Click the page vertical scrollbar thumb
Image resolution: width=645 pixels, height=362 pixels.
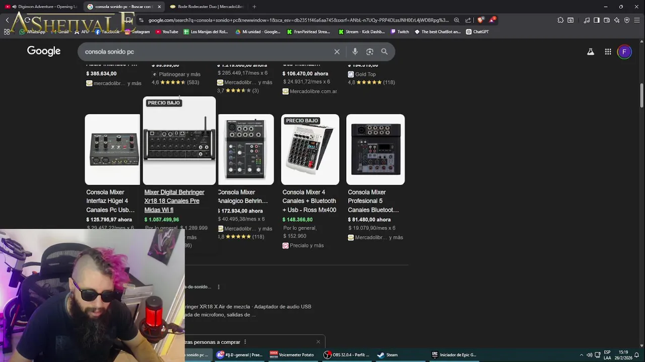point(641,95)
